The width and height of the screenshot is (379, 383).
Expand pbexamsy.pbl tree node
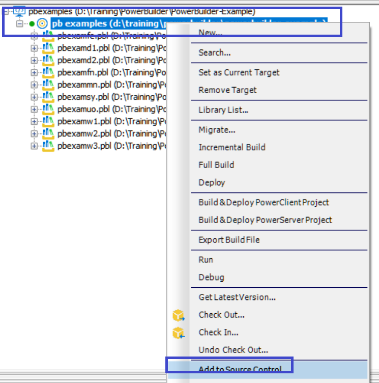pos(34,97)
